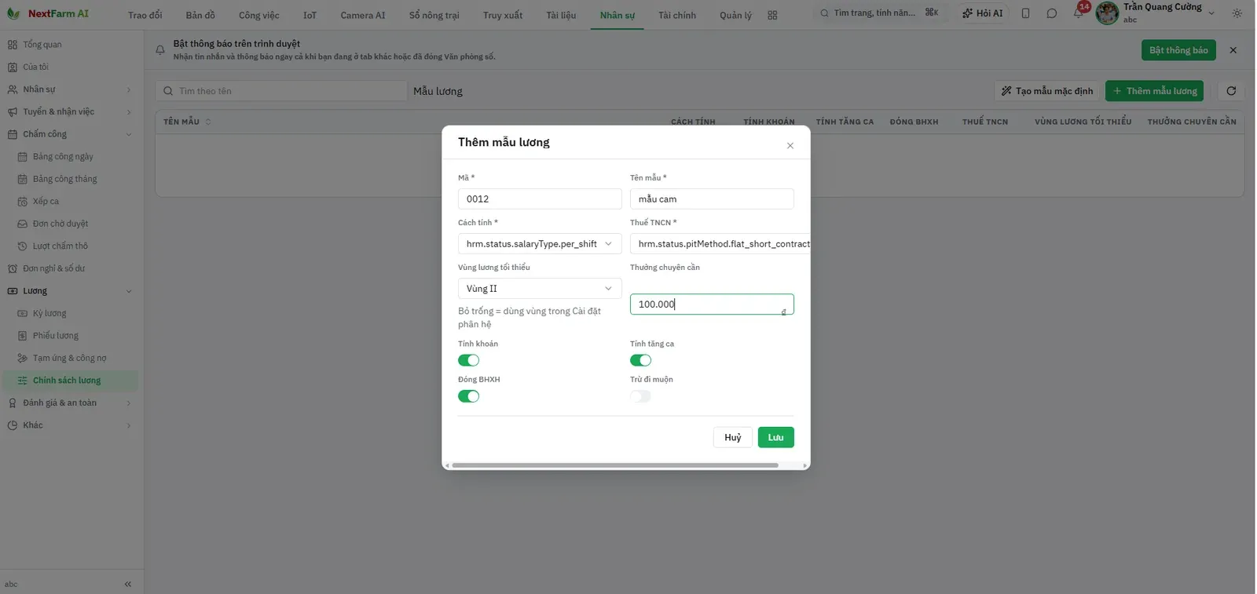Viewport: 1257px width, 594px height.
Task: Click the Đơn nghỉ & số dư icon
Action: coord(13,268)
